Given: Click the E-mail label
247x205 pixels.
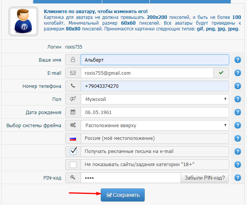Looking at the screenshot, I should [54, 73].
